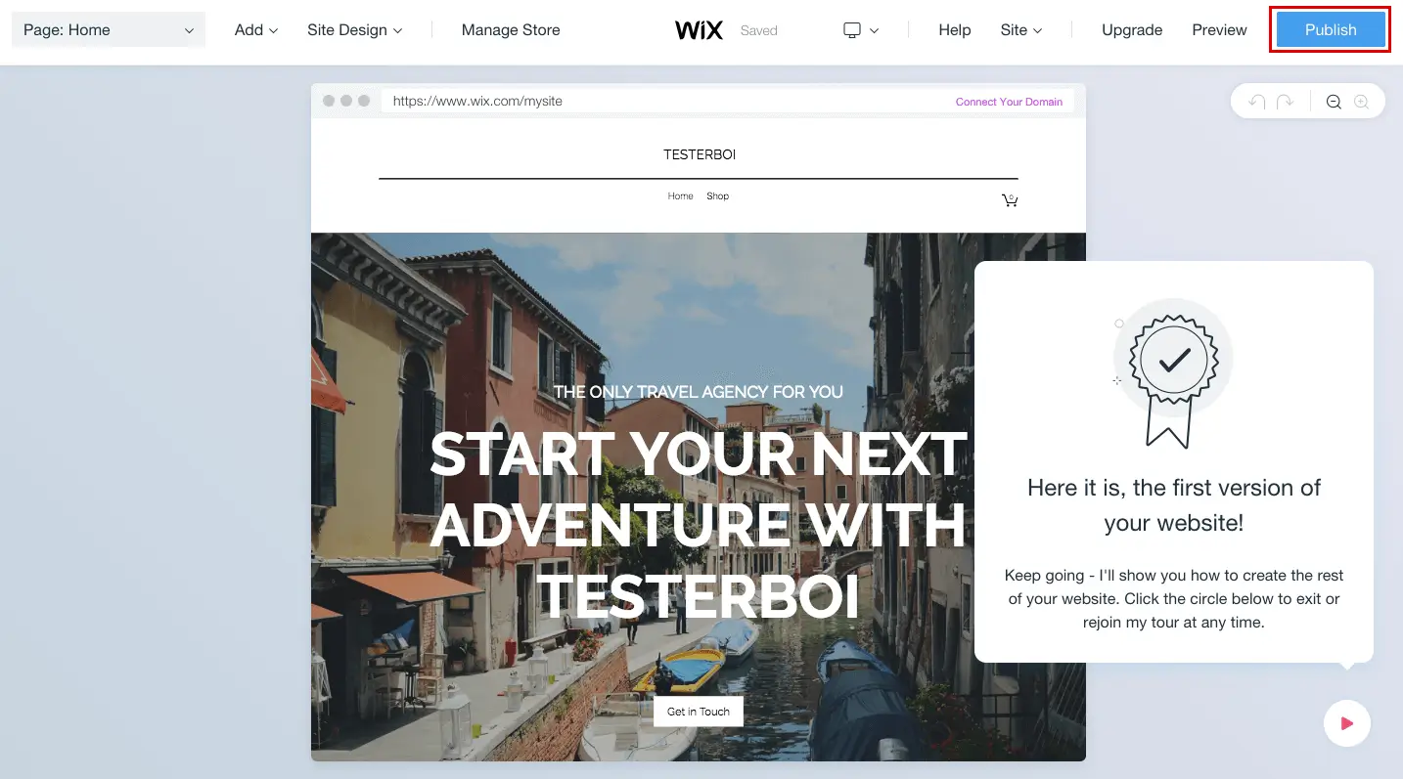Click the pink play tour circle

tap(1347, 723)
